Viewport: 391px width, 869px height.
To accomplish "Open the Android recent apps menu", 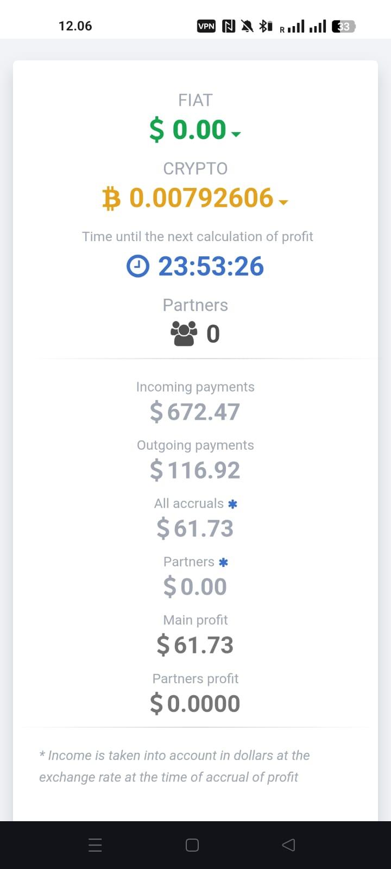I will (x=95, y=845).
